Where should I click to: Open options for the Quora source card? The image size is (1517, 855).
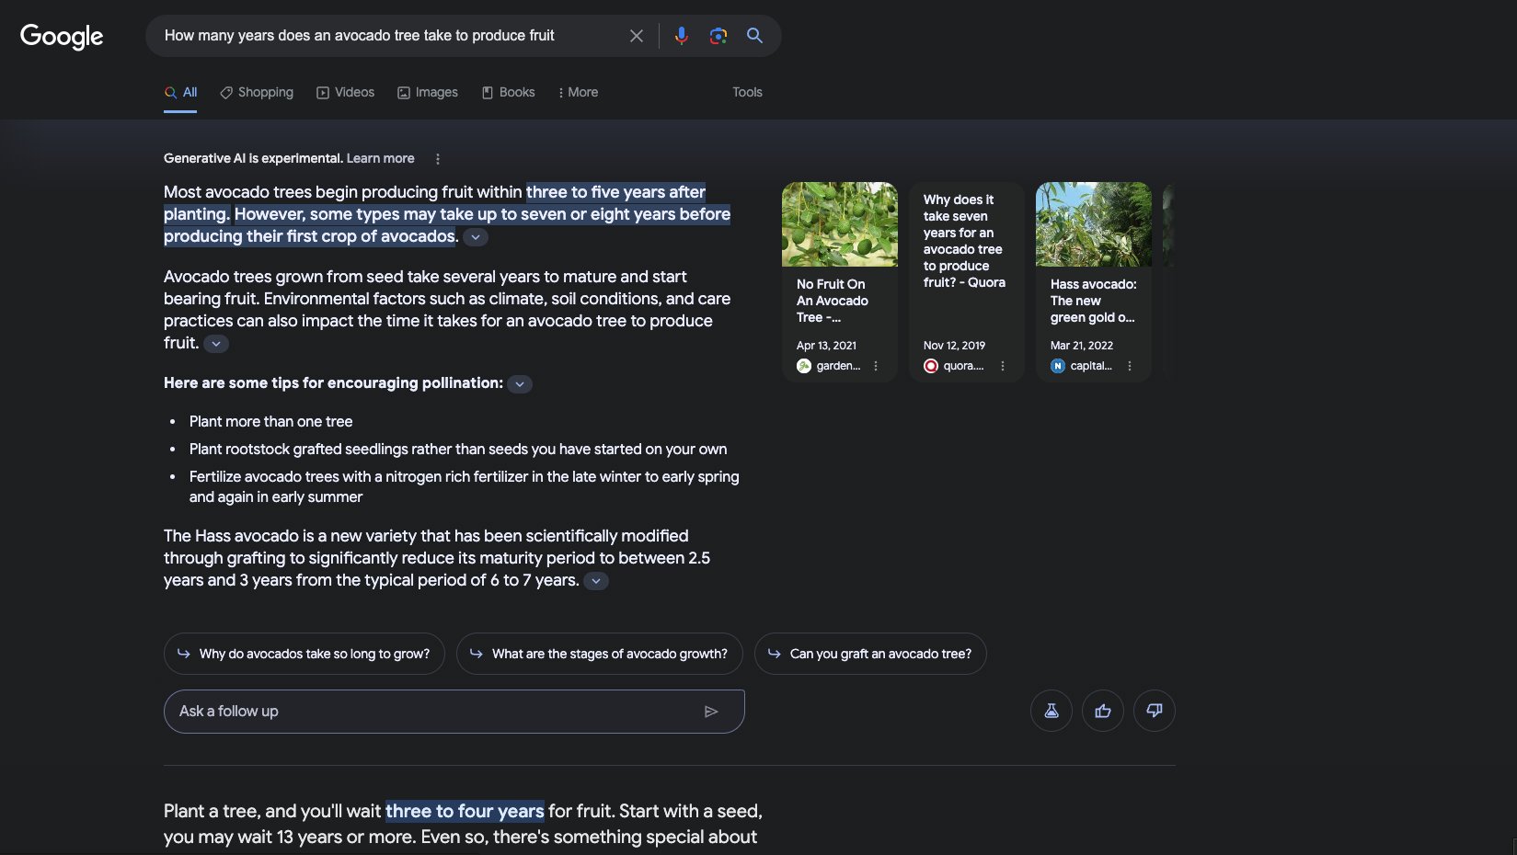pyautogui.click(x=1003, y=366)
